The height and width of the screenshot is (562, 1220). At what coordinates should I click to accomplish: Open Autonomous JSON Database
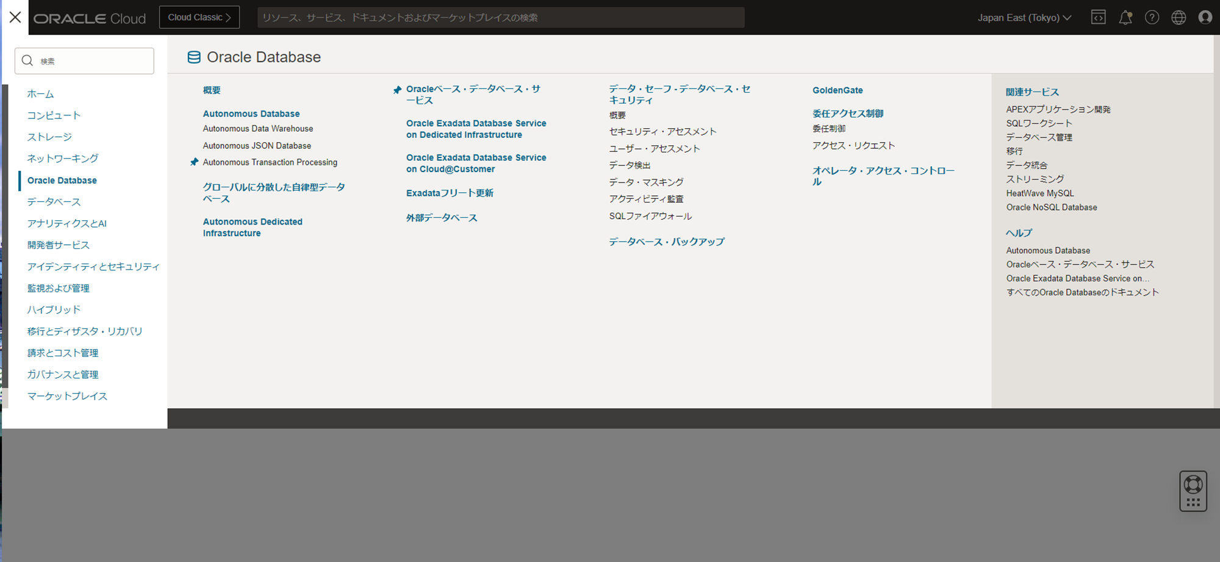(257, 146)
